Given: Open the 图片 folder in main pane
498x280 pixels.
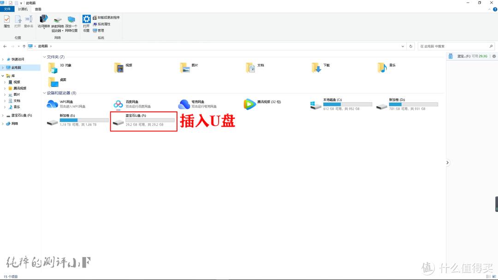Looking at the screenshot, I should tap(190, 68).
